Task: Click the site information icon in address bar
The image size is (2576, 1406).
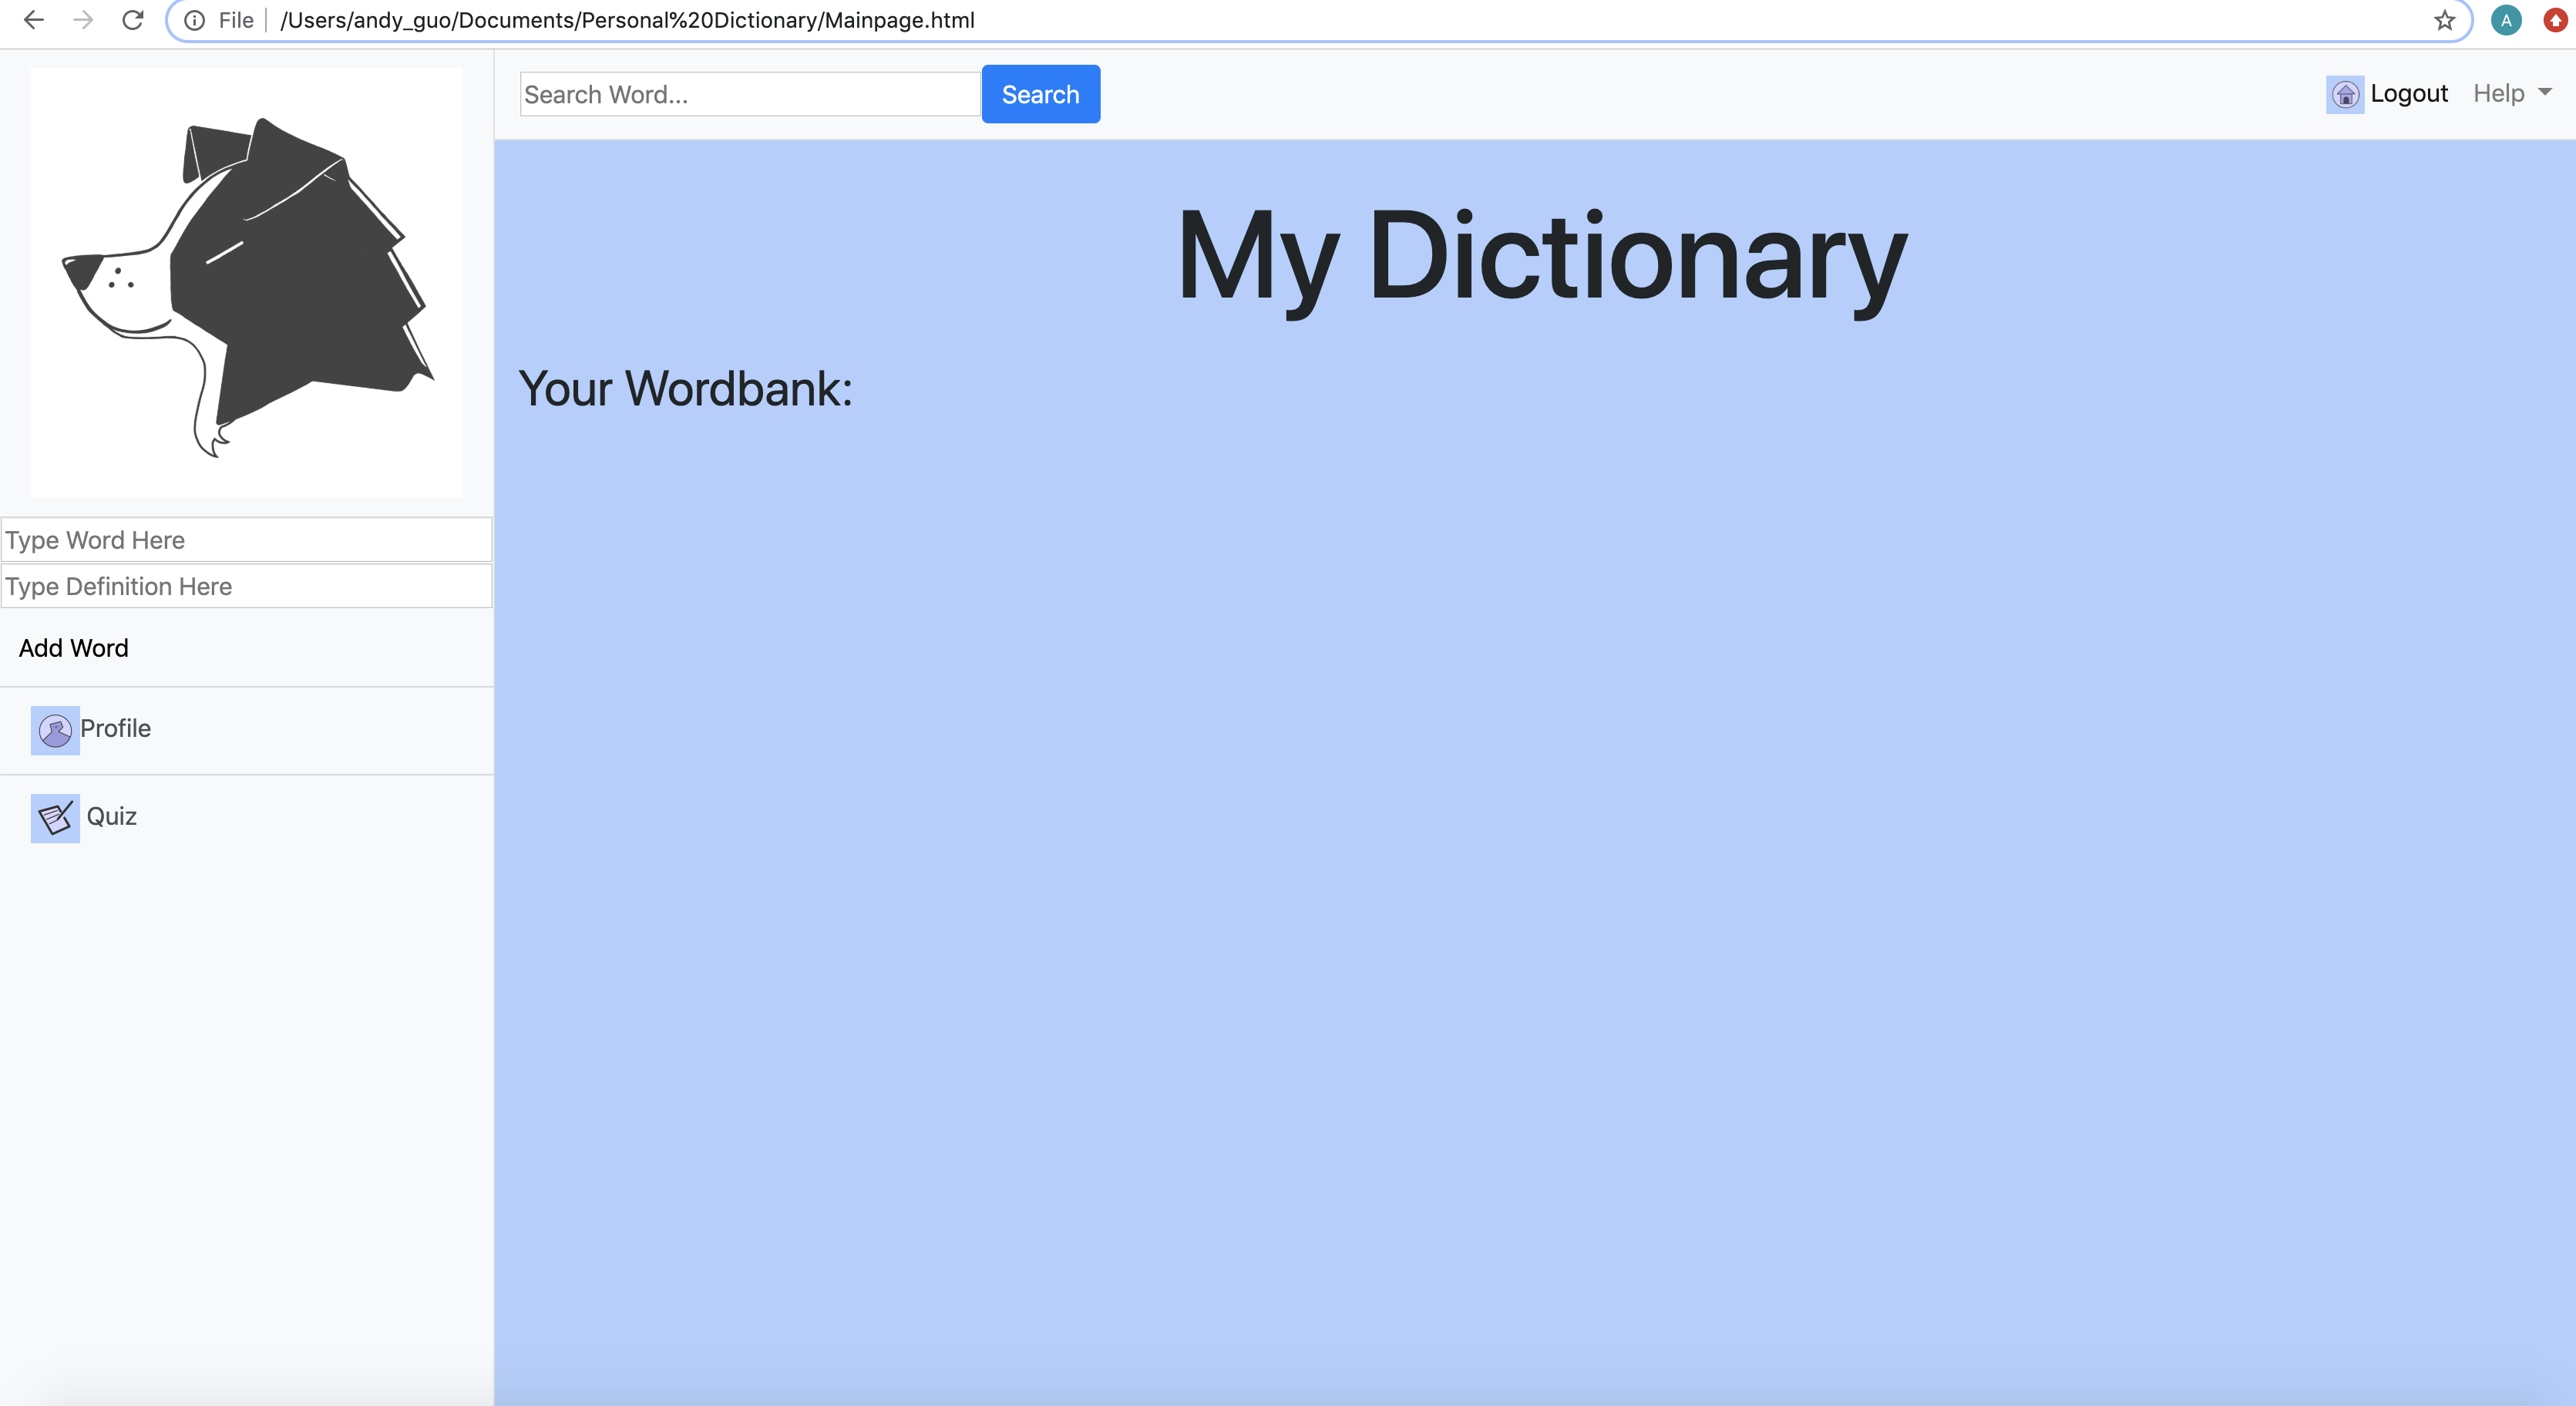Action: 195,20
